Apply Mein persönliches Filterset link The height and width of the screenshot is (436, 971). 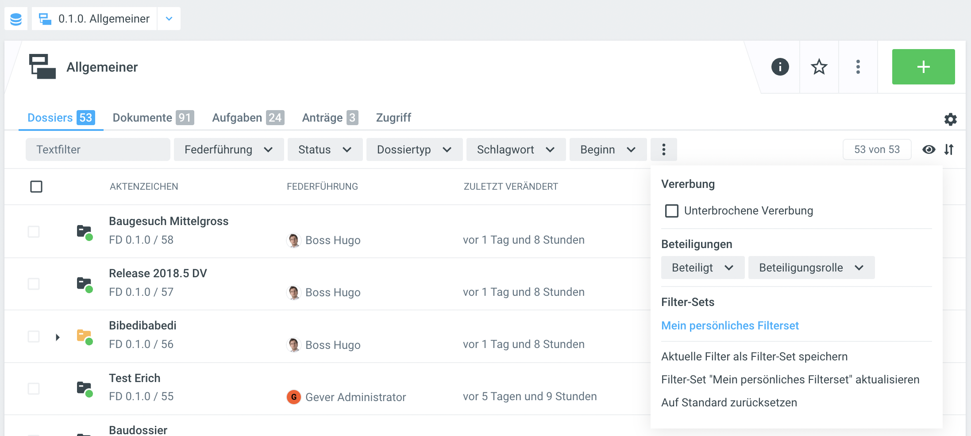click(729, 326)
